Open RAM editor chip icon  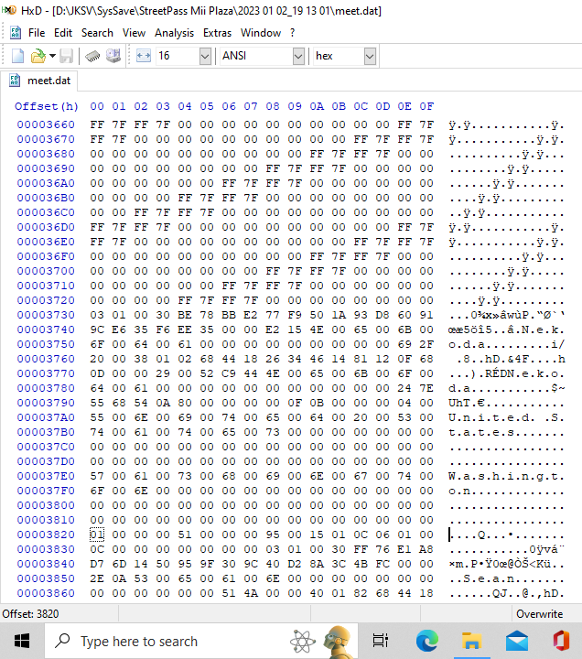point(92,56)
